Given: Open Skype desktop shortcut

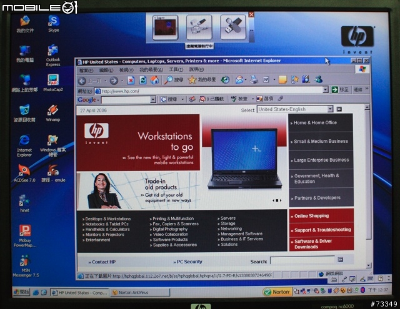Looking at the screenshot, I should [54, 24].
